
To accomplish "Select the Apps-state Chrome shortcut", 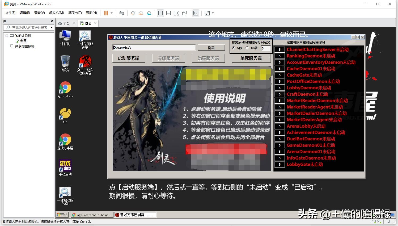I will point(65,90).
